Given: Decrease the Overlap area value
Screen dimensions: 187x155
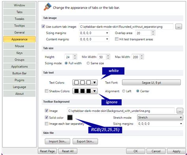Looking at the screenshot, I should [x=153, y=34].
